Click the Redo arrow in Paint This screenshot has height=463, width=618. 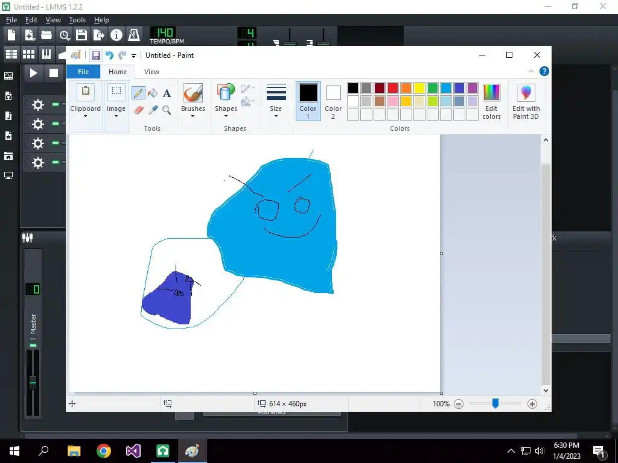click(x=123, y=55)
